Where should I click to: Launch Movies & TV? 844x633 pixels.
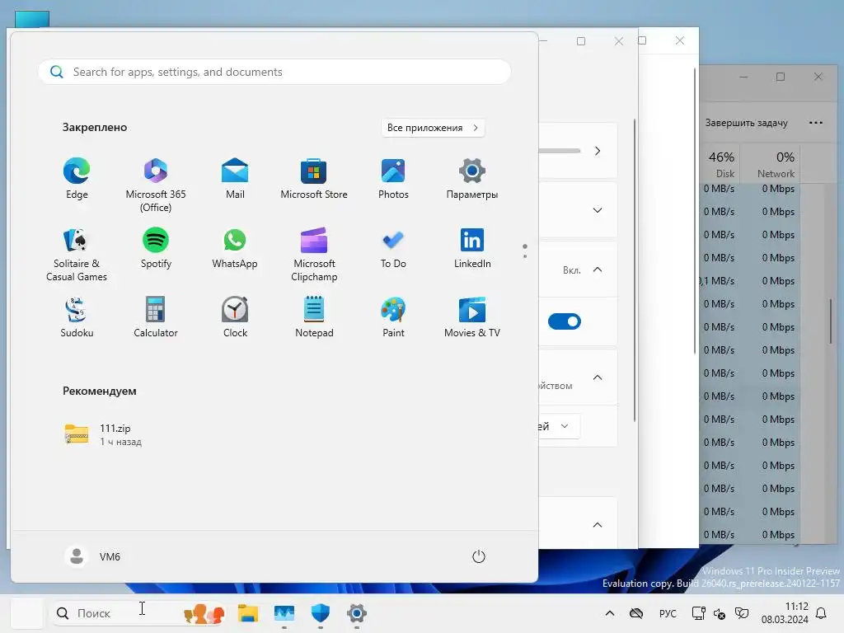point(472,317)
